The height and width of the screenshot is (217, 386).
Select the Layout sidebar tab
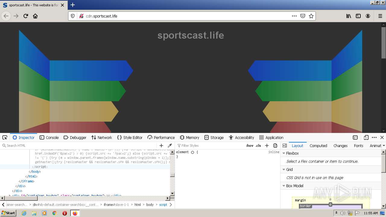(x=297, y=146)
